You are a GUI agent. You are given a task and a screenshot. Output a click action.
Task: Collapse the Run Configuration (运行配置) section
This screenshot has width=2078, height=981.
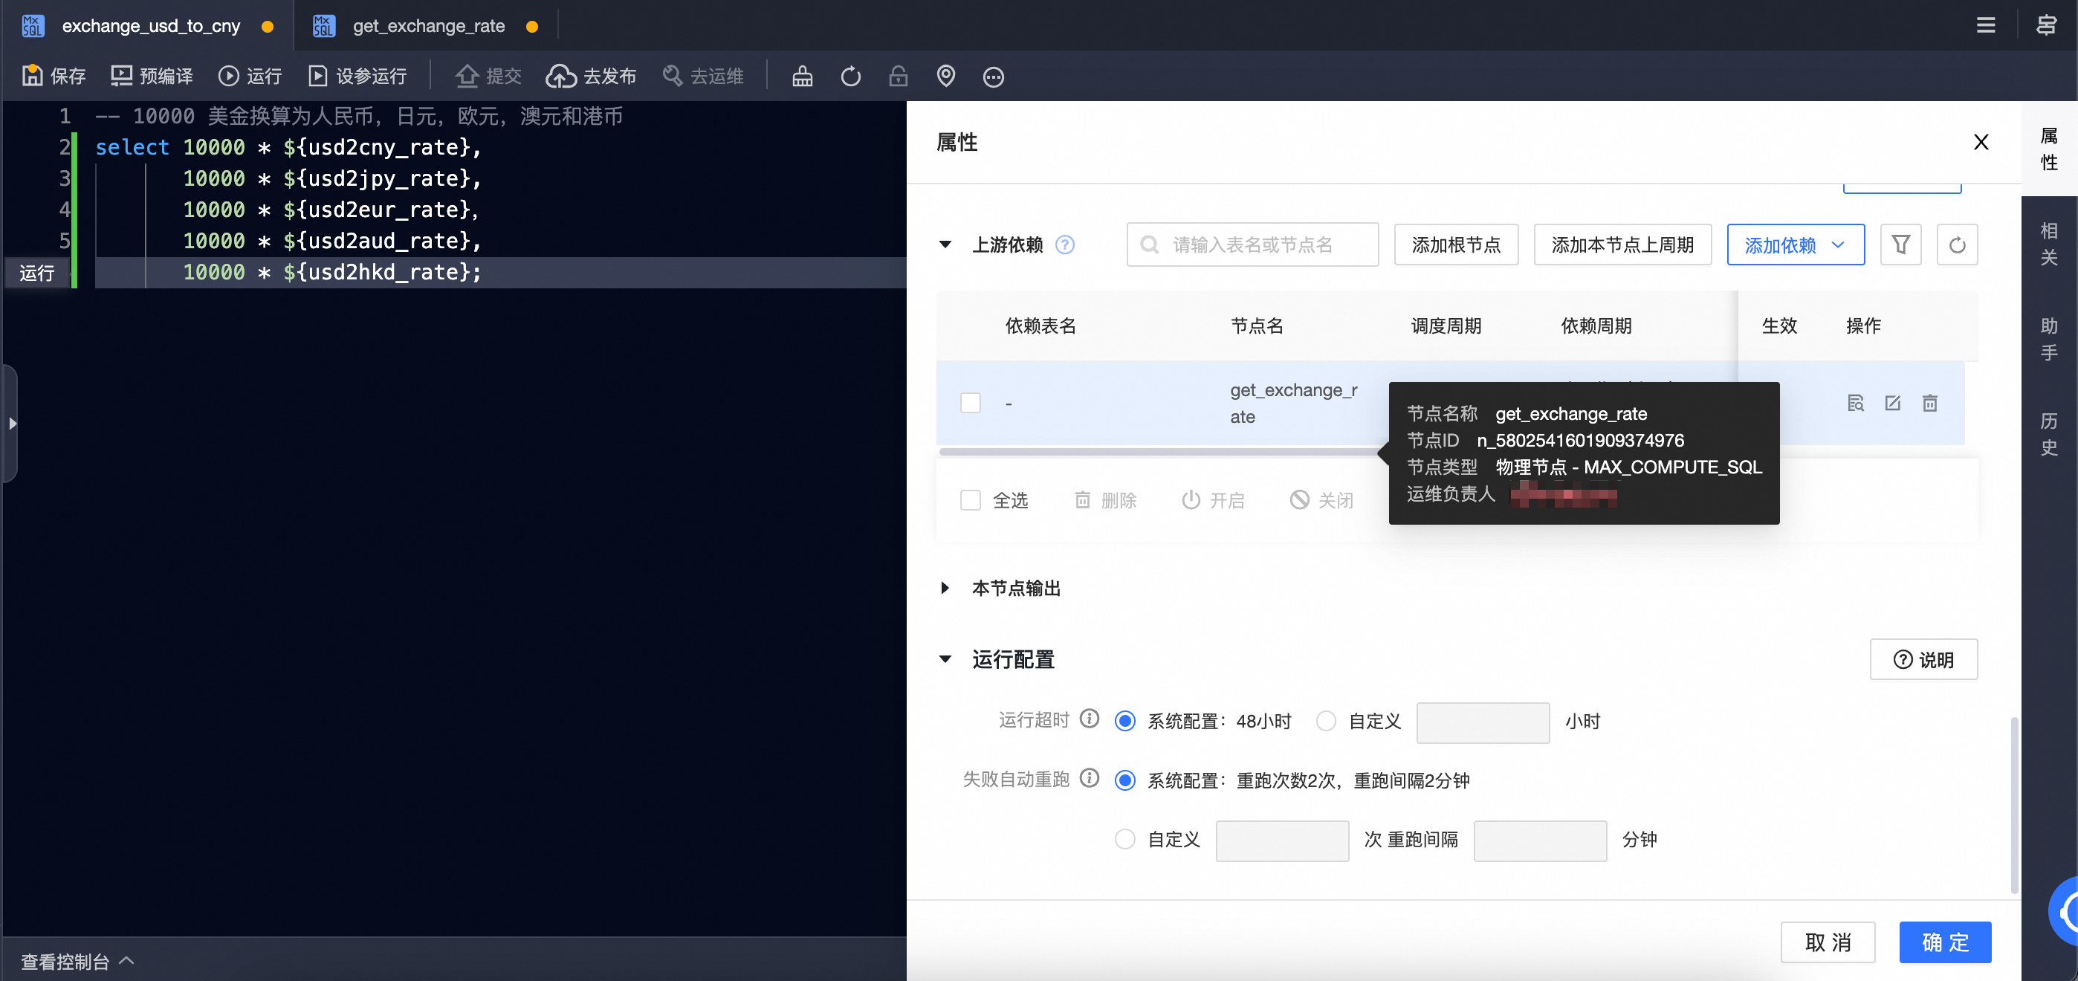945,659
